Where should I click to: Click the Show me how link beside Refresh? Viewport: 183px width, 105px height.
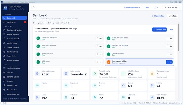pos(158,16)
